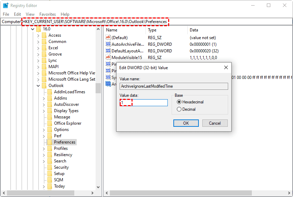The image size is (293, 197).
Task: Click the Common folder icon
Action: [44, 42]
